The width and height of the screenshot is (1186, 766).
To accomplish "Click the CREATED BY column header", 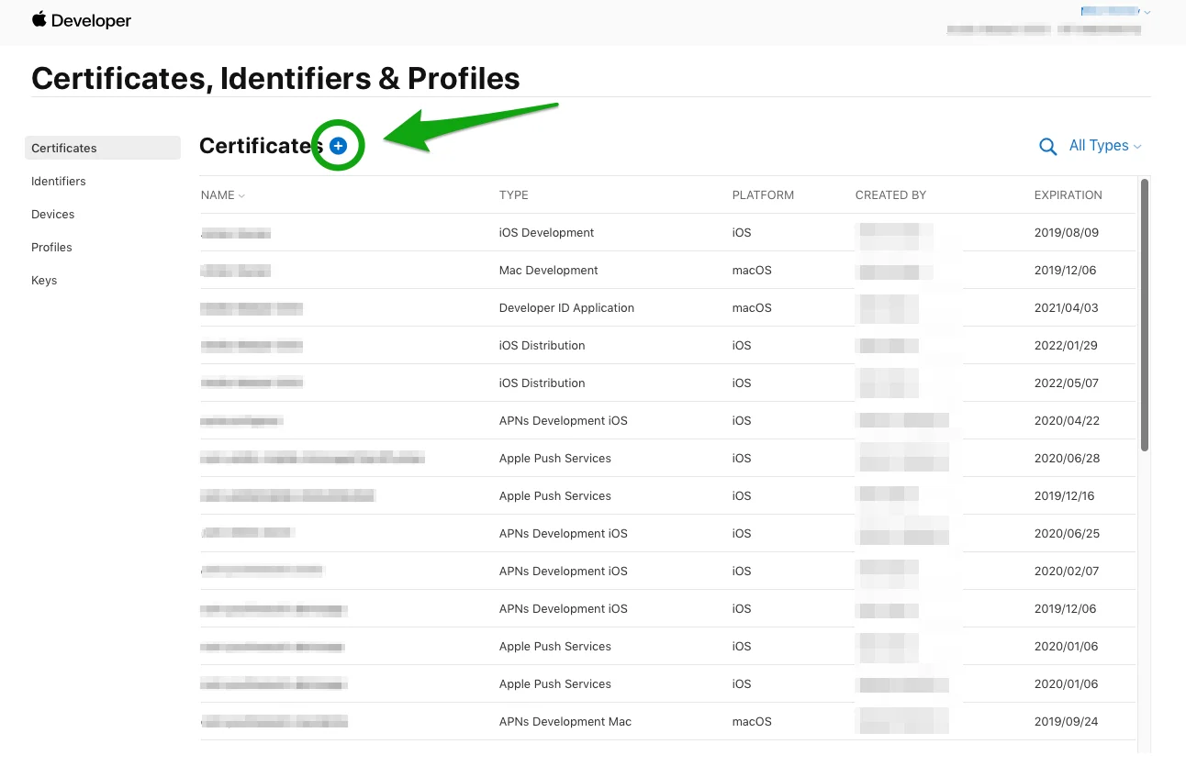I will click(890, 195).
